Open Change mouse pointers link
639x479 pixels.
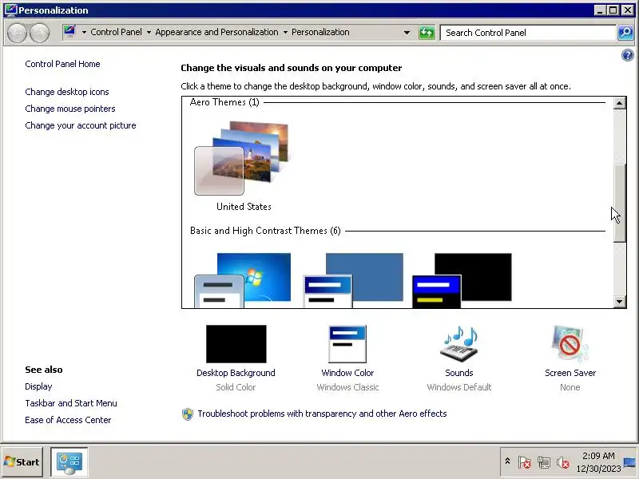[70, 109]
